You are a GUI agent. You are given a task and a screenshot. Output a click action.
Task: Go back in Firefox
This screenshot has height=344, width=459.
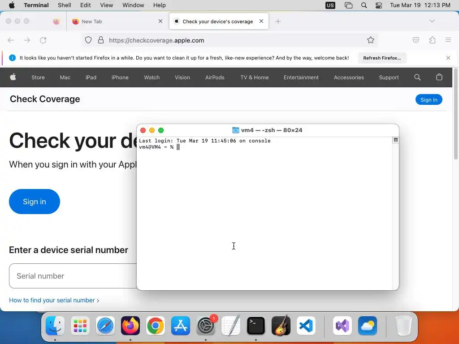click(11, 40)
